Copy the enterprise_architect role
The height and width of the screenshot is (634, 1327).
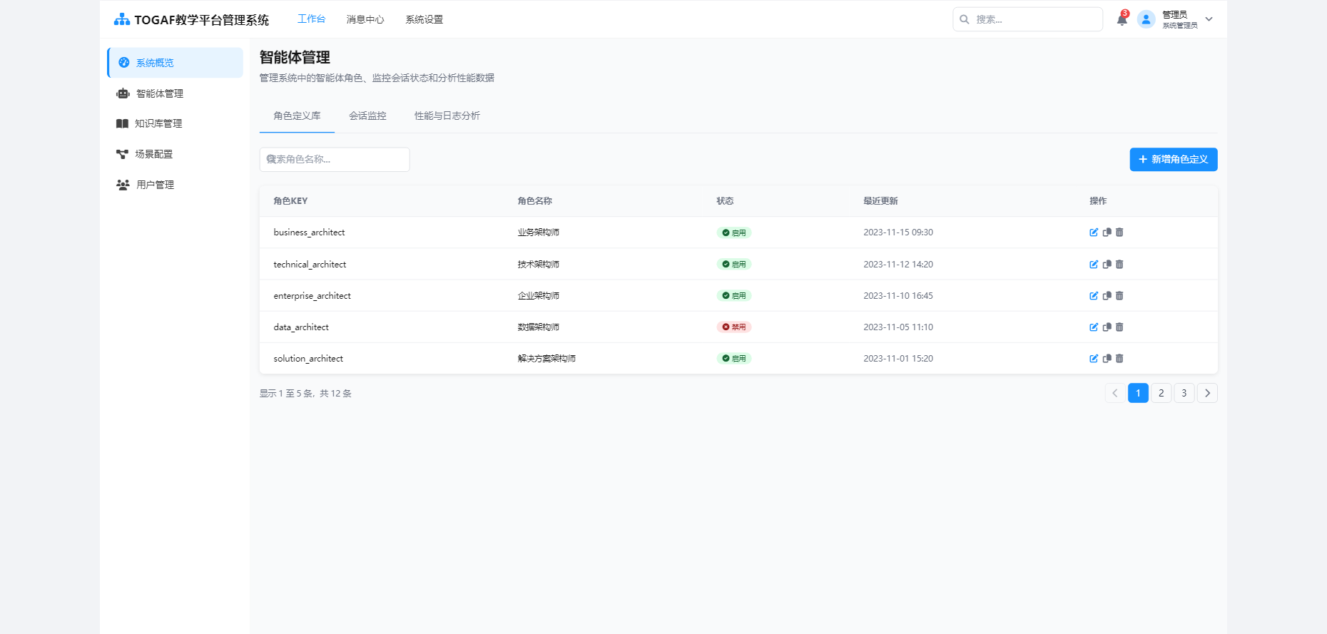tap(1107, 296)
